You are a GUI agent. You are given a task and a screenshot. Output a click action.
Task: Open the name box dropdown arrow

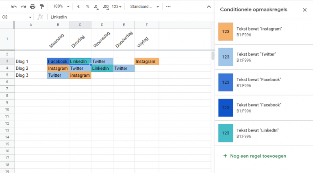coord(30,17)
